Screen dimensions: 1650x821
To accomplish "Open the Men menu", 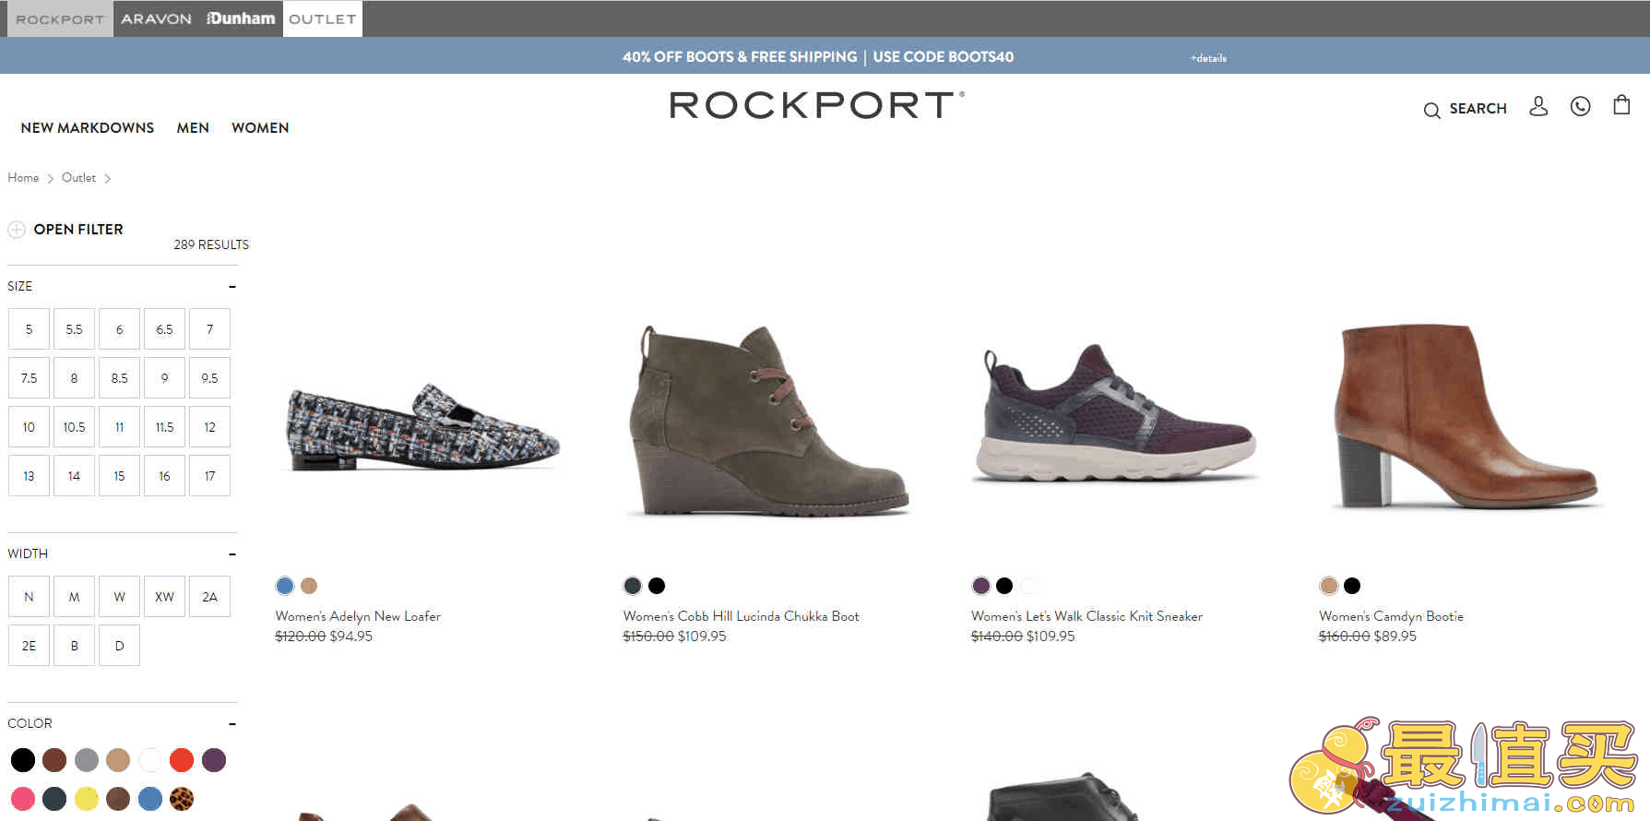I will click(193, 128).
